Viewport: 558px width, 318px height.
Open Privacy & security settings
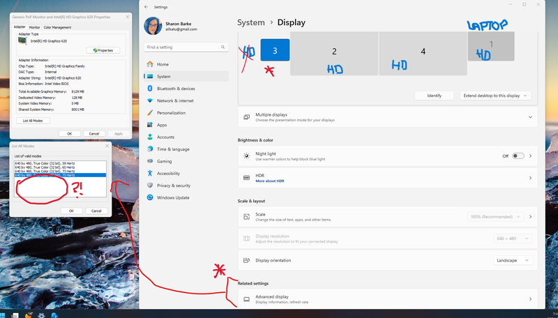174,185
